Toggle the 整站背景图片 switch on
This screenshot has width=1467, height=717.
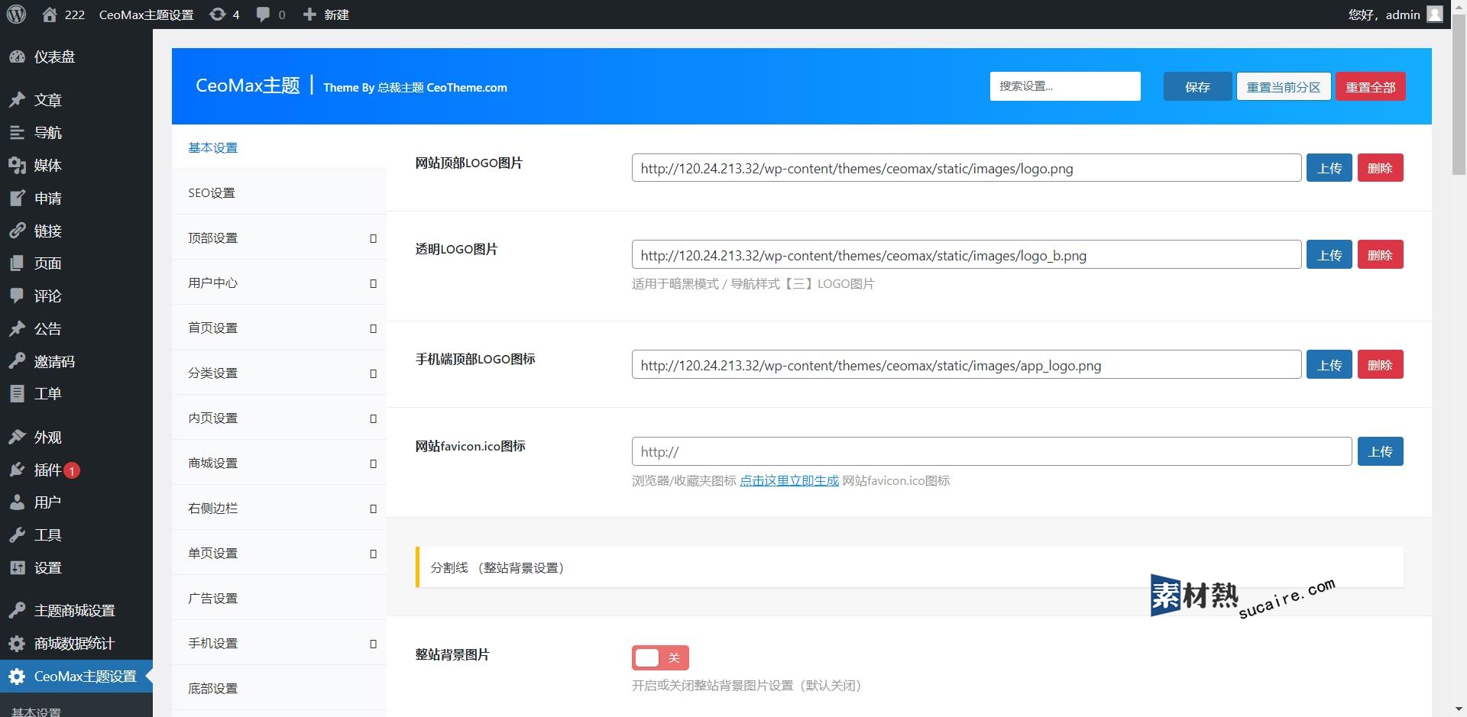tap(660, 657)
